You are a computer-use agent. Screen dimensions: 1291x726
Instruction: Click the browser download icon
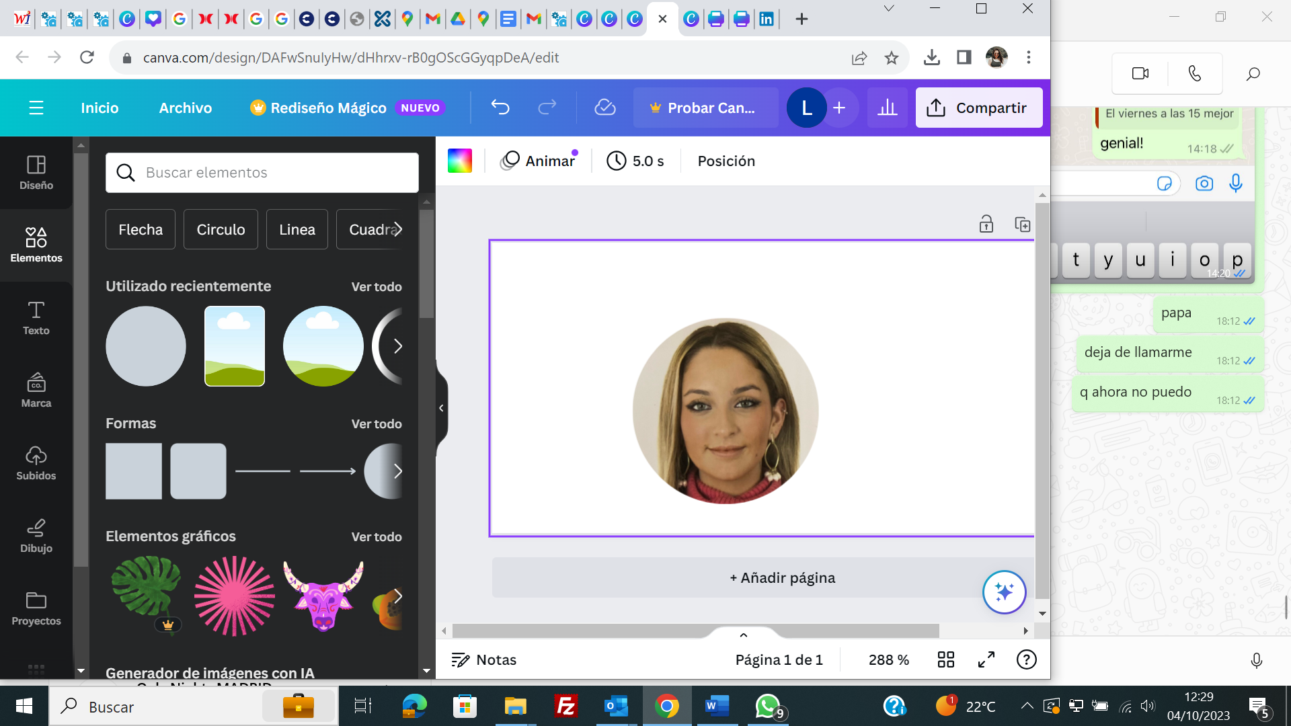coord(931,58)
